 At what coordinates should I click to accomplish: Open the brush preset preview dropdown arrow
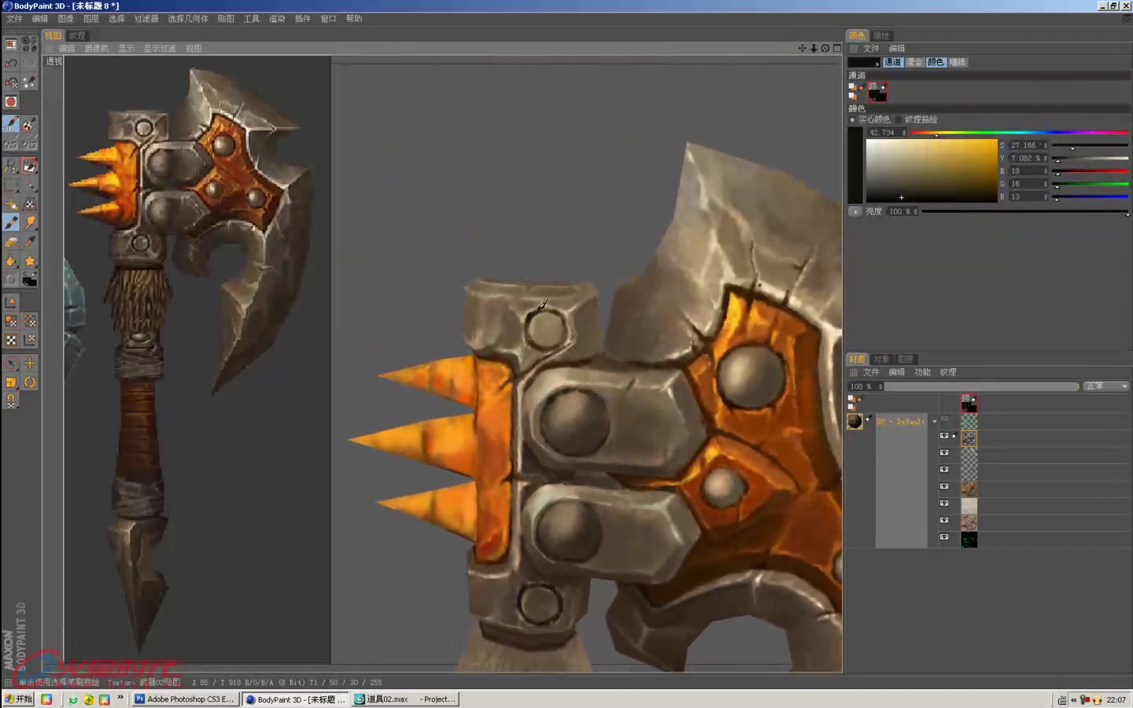click(878, 63)
